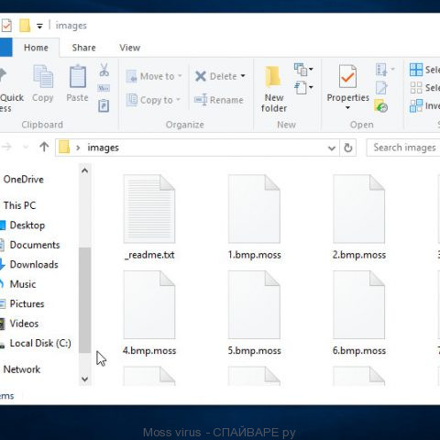Screen dimensions: 440x440
Task: Click Select none icon
Action: pos(416,88)
